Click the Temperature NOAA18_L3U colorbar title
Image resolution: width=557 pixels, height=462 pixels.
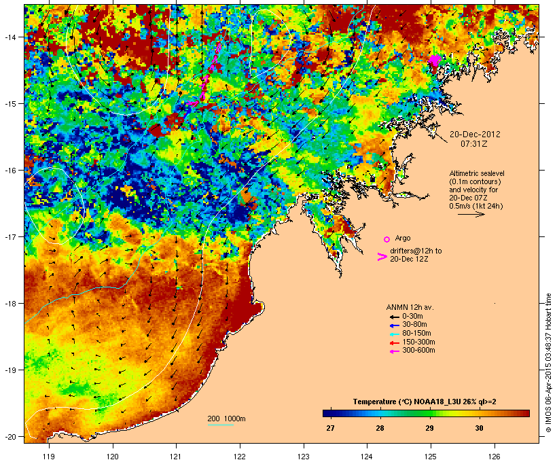point(425,402)
